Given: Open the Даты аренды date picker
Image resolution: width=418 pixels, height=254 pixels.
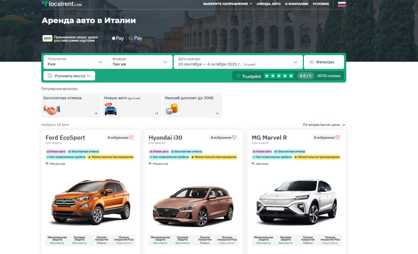Looking at the screenshot, I should [x=238, y=62].
